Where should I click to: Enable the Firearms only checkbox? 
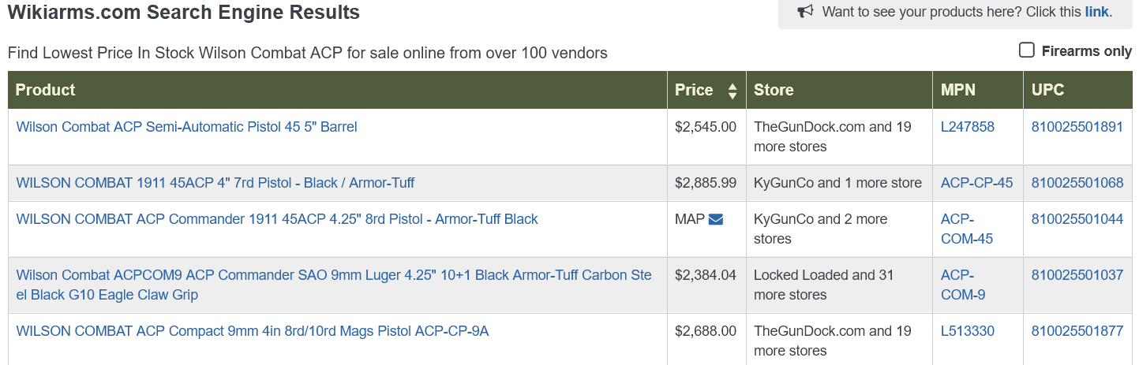[x=1027, y=50]
